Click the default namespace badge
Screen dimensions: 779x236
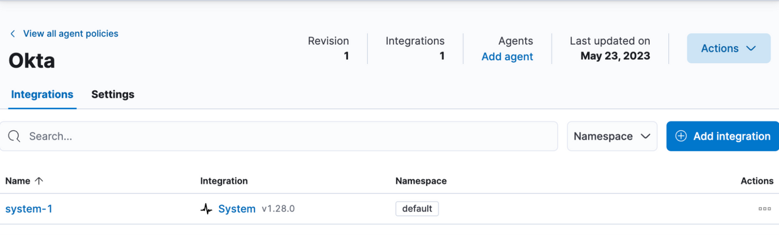(417, 209)
